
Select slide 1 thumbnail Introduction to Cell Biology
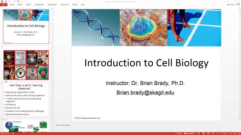coord(26,27)
